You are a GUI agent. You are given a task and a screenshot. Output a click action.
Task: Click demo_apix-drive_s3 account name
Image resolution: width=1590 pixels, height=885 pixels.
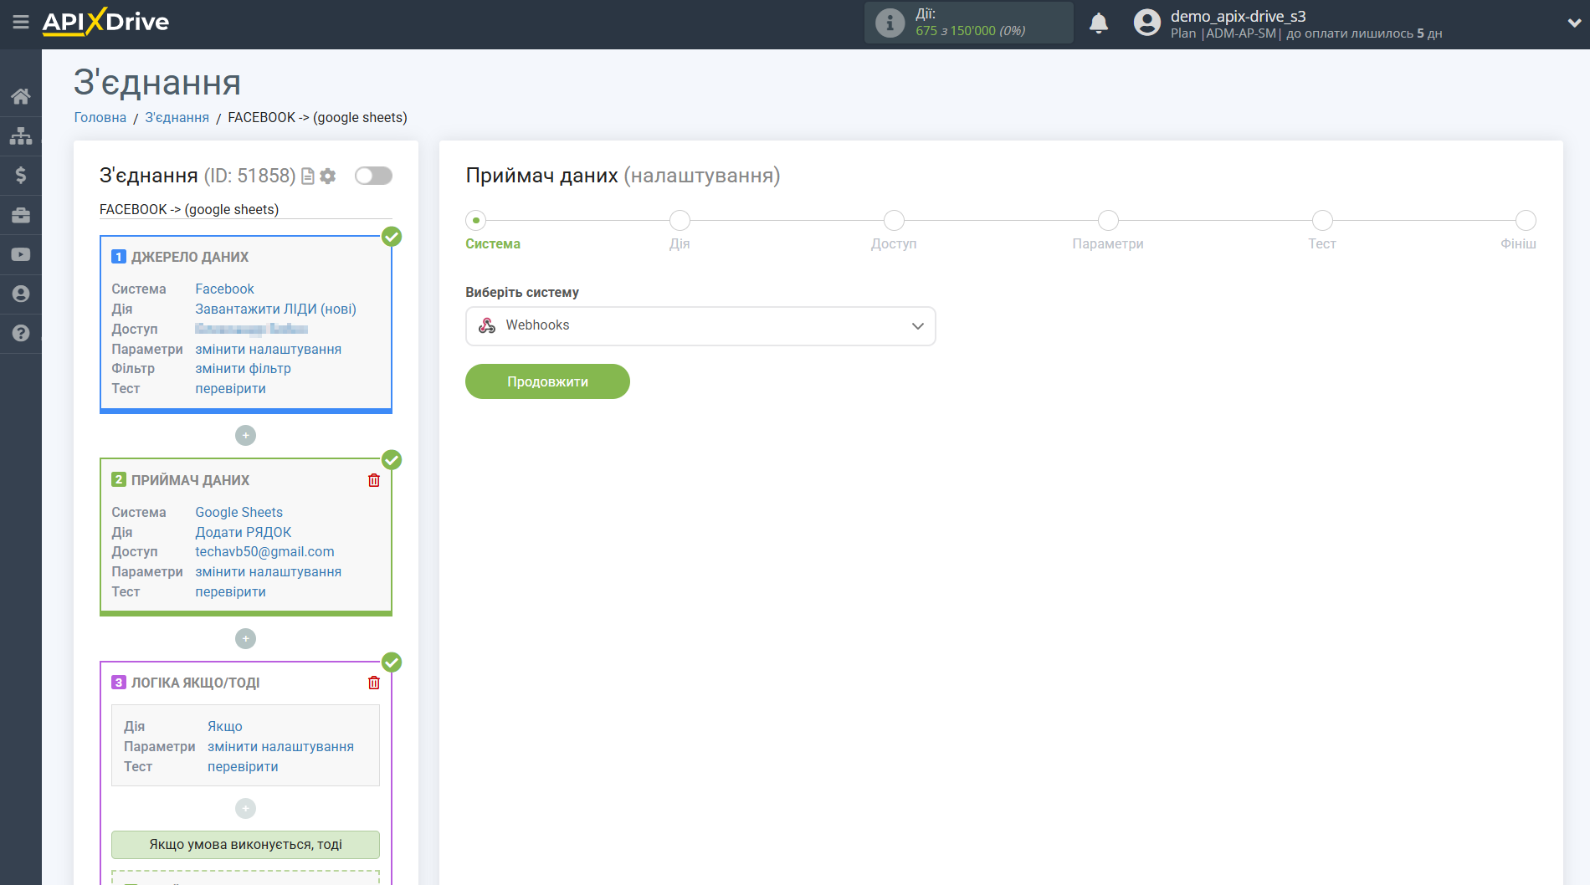pos(1238,16)
